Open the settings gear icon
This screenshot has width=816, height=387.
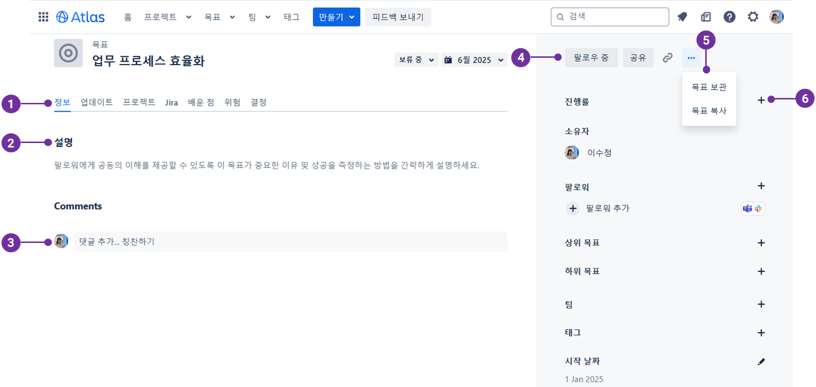click(753, 17)
